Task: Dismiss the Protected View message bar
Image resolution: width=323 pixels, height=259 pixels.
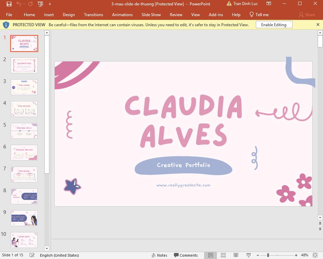Action: click(x=318, y=25)
